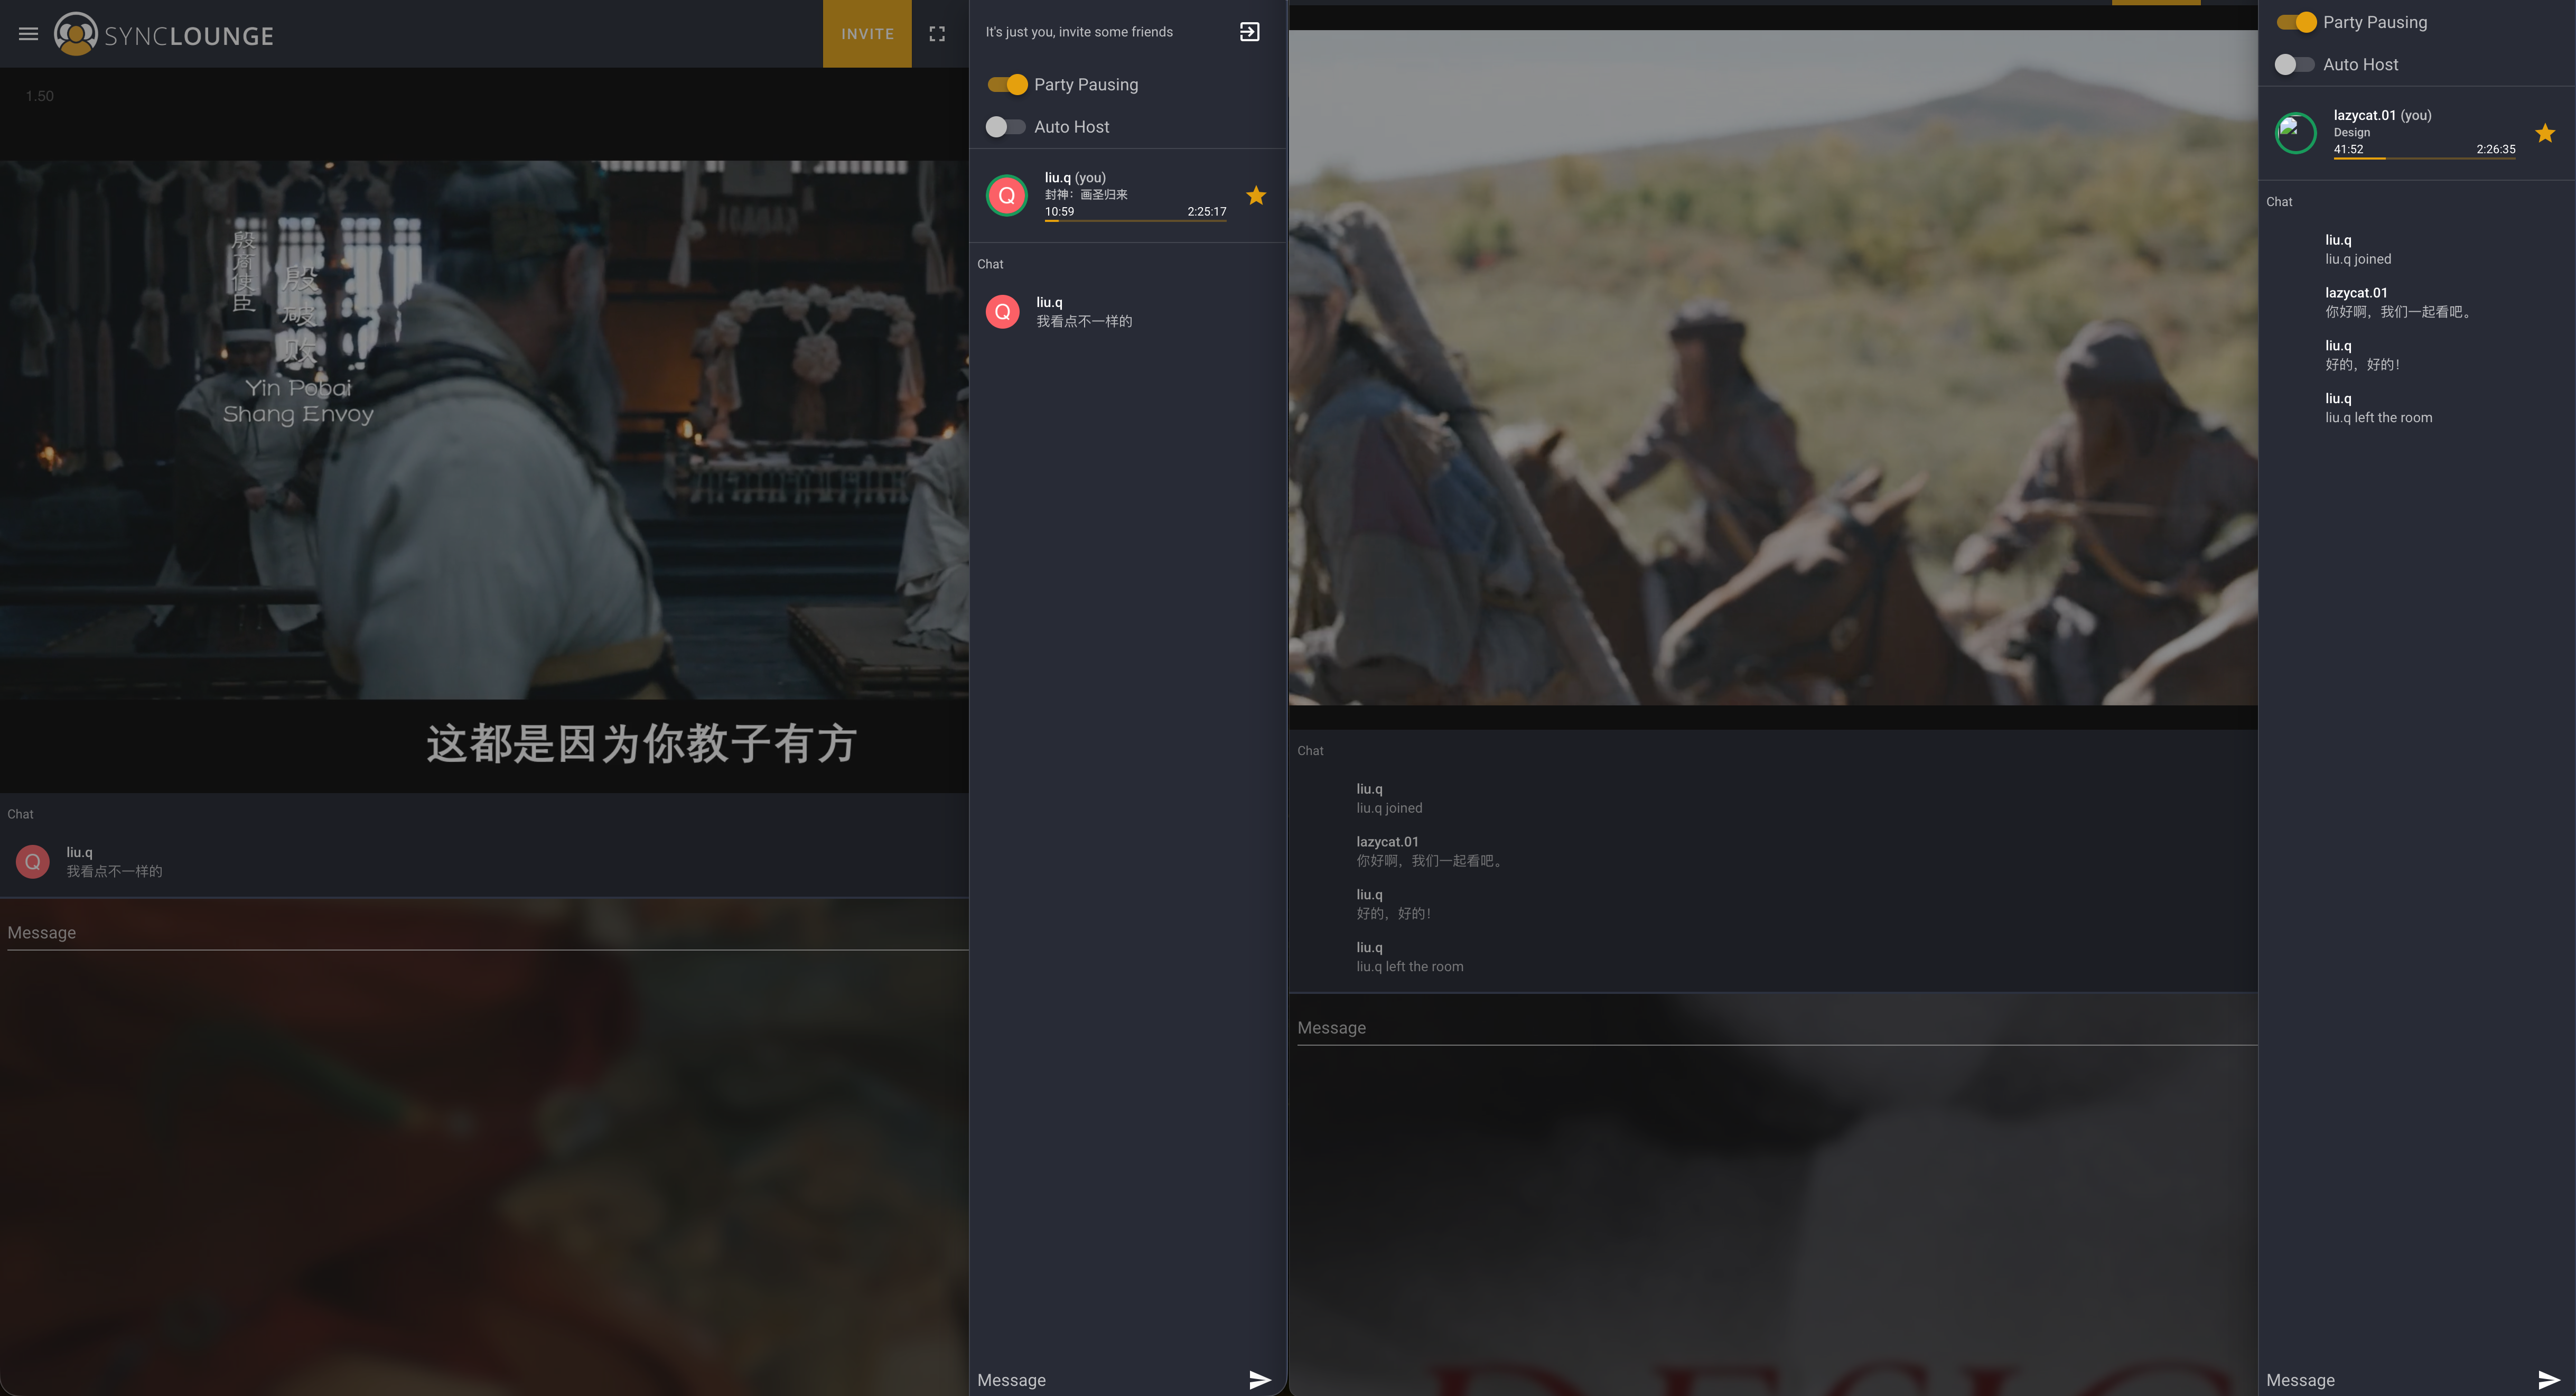
Task: Click the host star next to lazycat.01 (you)
Action: click(x=2545, y=133)
